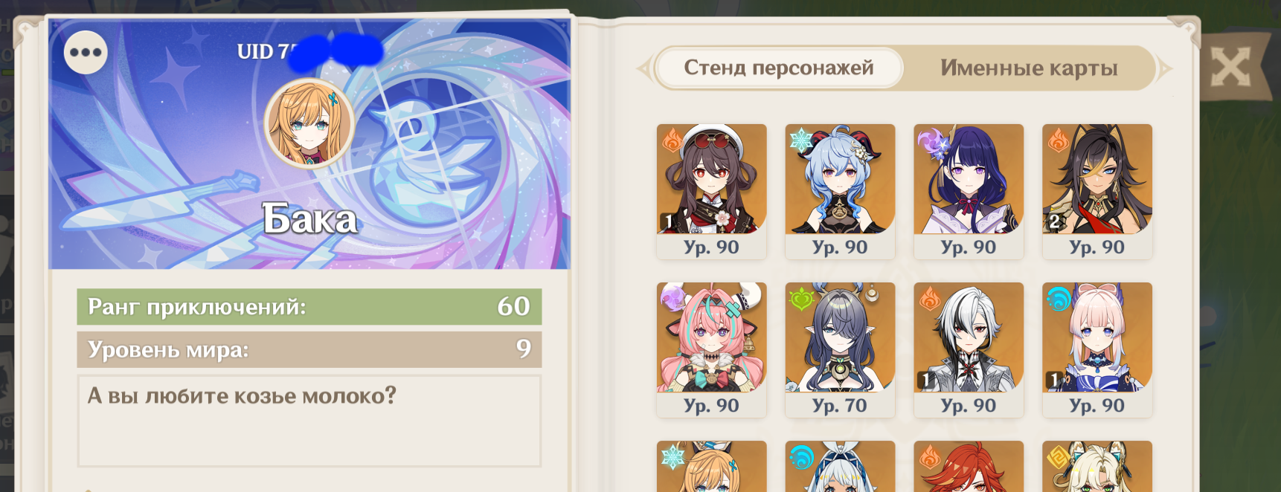Select the Arlecchino Pyro character card
This screenshot has height=492, width=1281.
(x=969, y=350)
